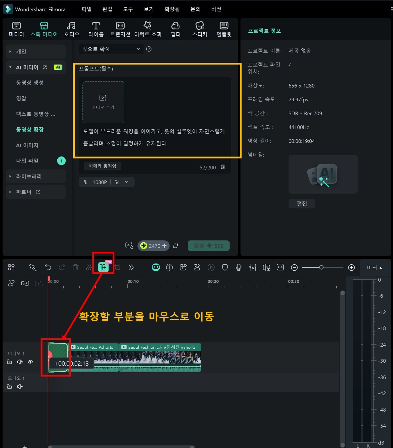
Task: Open the 파일 menu
Action: tap(86, 9)
